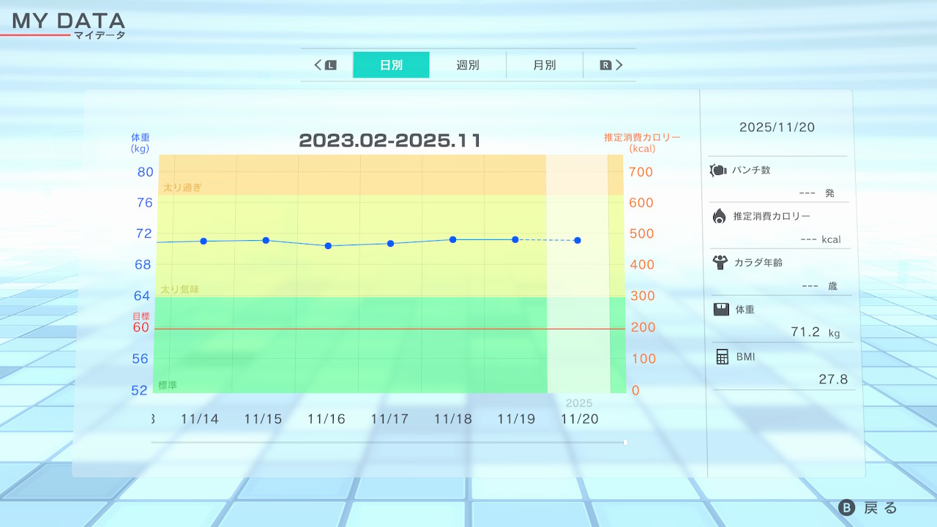Select the 11/16 data point on graph
Image resolution: width=937 pixels, height=527 pixels.
(x=328, y=246)
